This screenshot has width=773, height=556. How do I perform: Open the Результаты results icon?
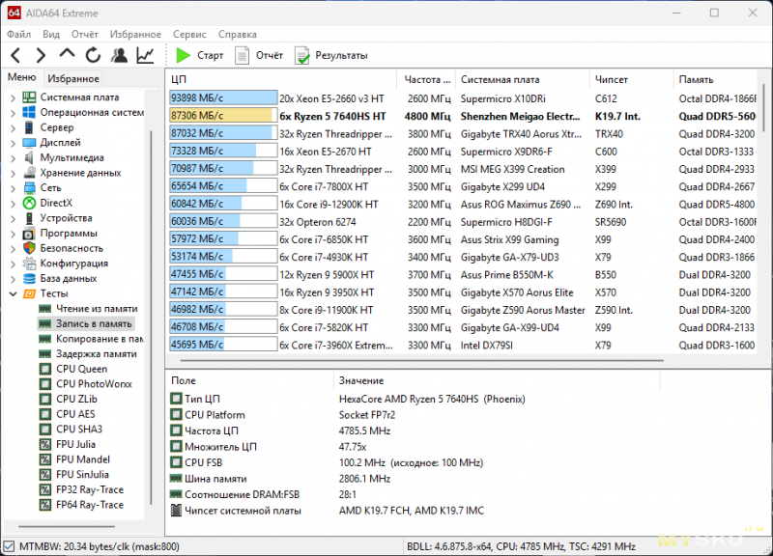click(301, 55)
